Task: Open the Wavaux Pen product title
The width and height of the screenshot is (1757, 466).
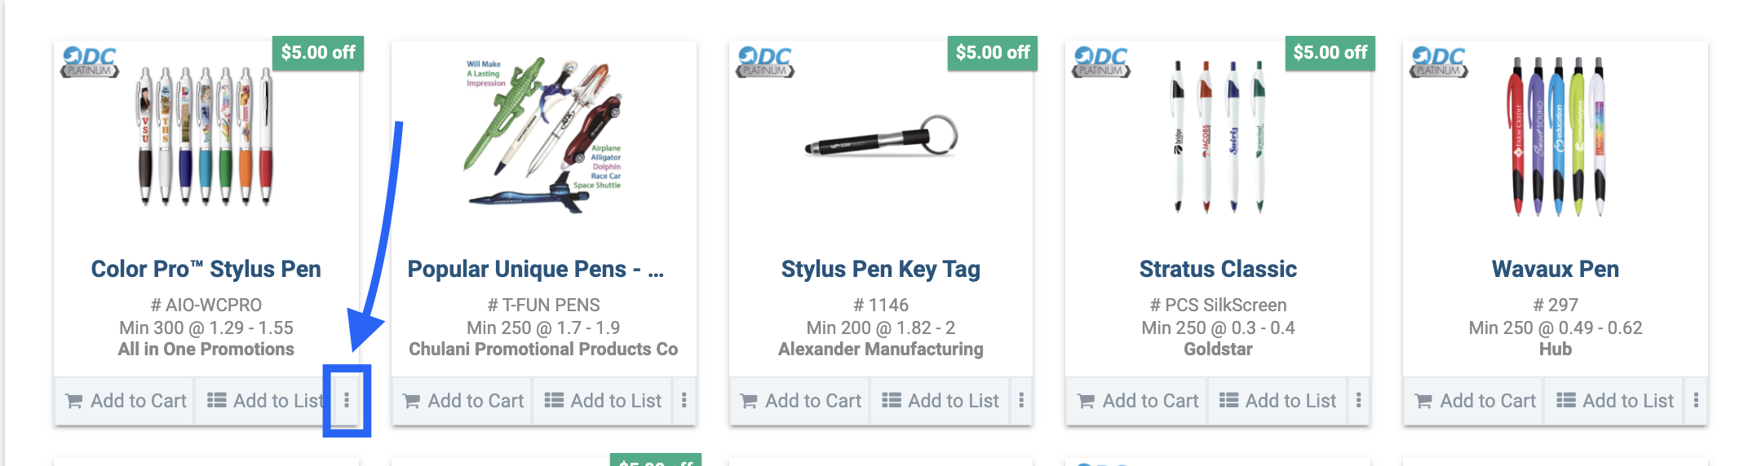Action: (x=1555, y=269)
